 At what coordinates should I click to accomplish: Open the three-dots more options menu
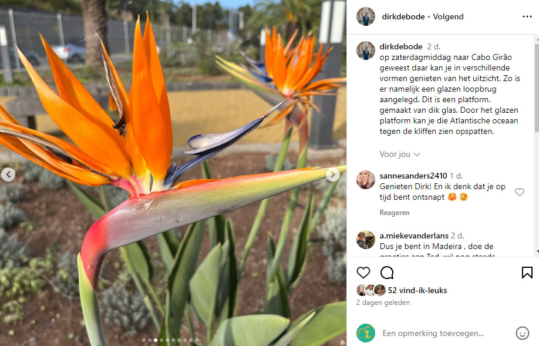click(527, 16)
